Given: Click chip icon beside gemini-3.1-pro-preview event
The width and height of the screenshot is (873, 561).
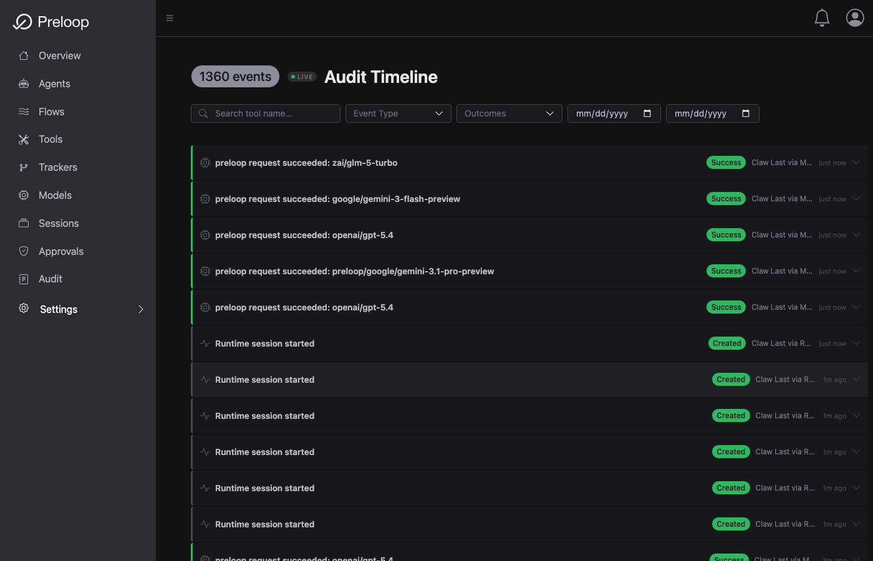Looking at the screenshot, I should [205, 271].
